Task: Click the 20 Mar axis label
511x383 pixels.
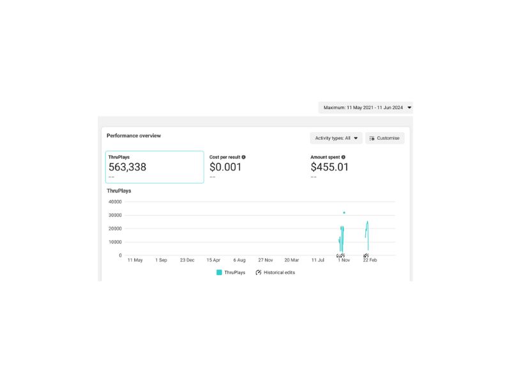Action: click(x=291, y=260)
